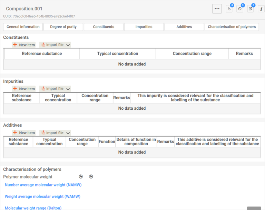Open Number average molecular weight (NAMW) link
The height and width of the screenshot is (210, 265).
tap(43, 185)
